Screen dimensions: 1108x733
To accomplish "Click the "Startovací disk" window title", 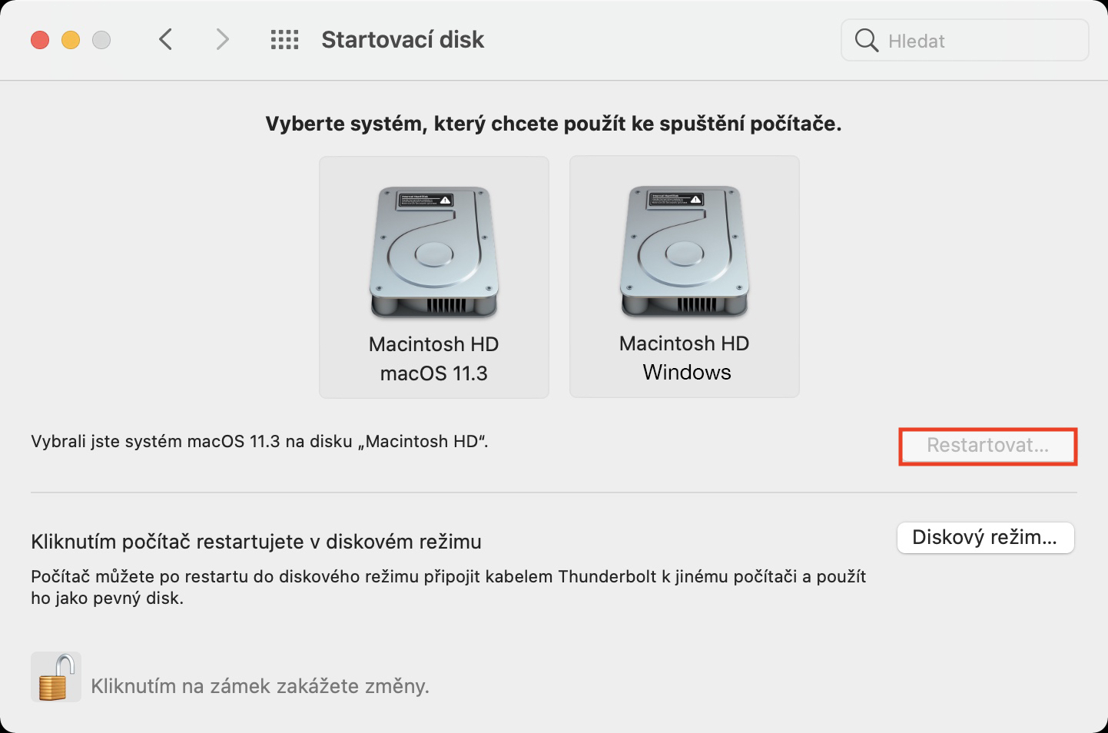I will pyautogui.click(x=403, y=40).
